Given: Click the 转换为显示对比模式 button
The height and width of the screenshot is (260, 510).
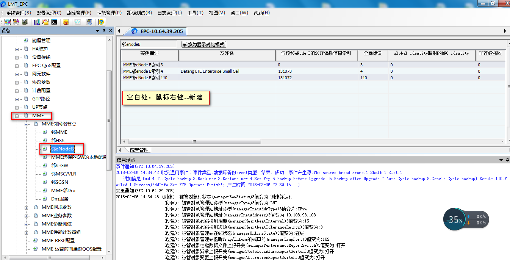Looking at the screenshot, I should tap(204, 44).
